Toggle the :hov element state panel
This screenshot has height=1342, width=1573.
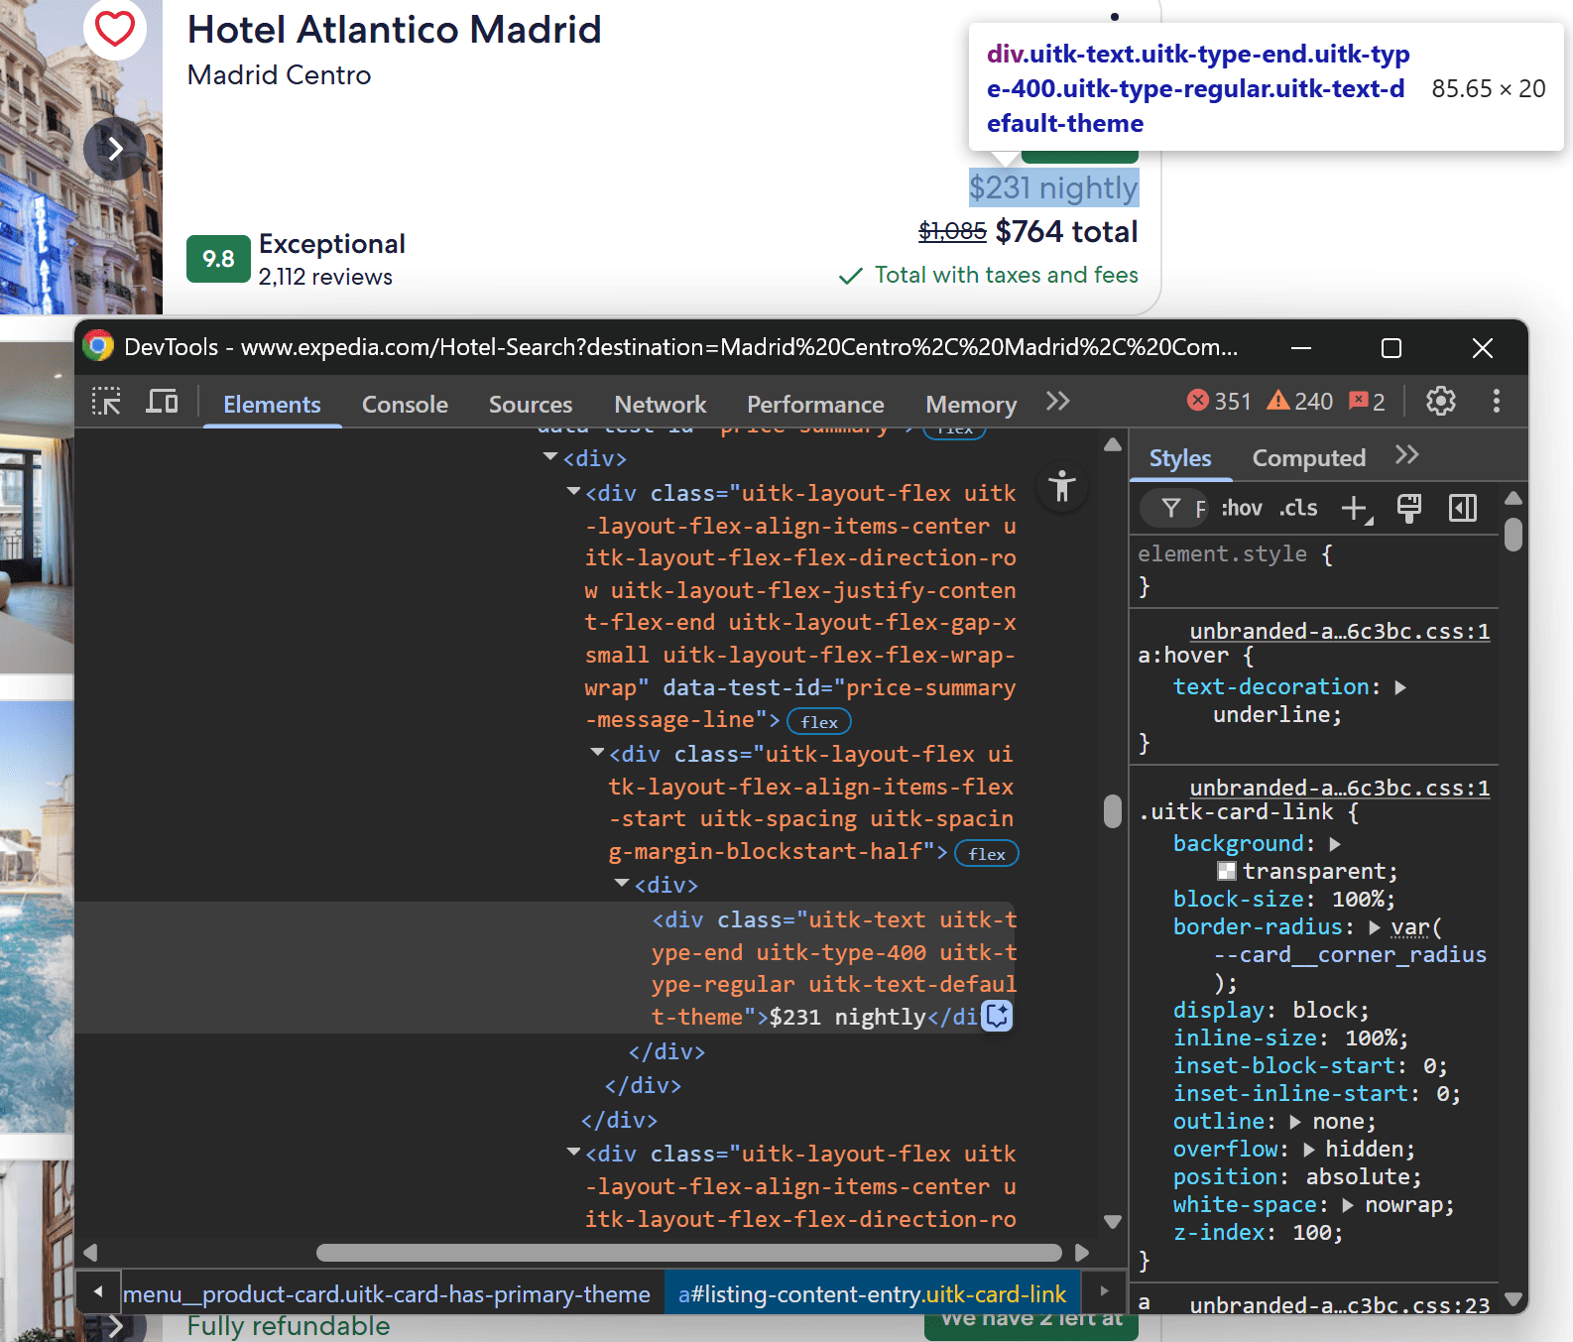click(1242, 509)
